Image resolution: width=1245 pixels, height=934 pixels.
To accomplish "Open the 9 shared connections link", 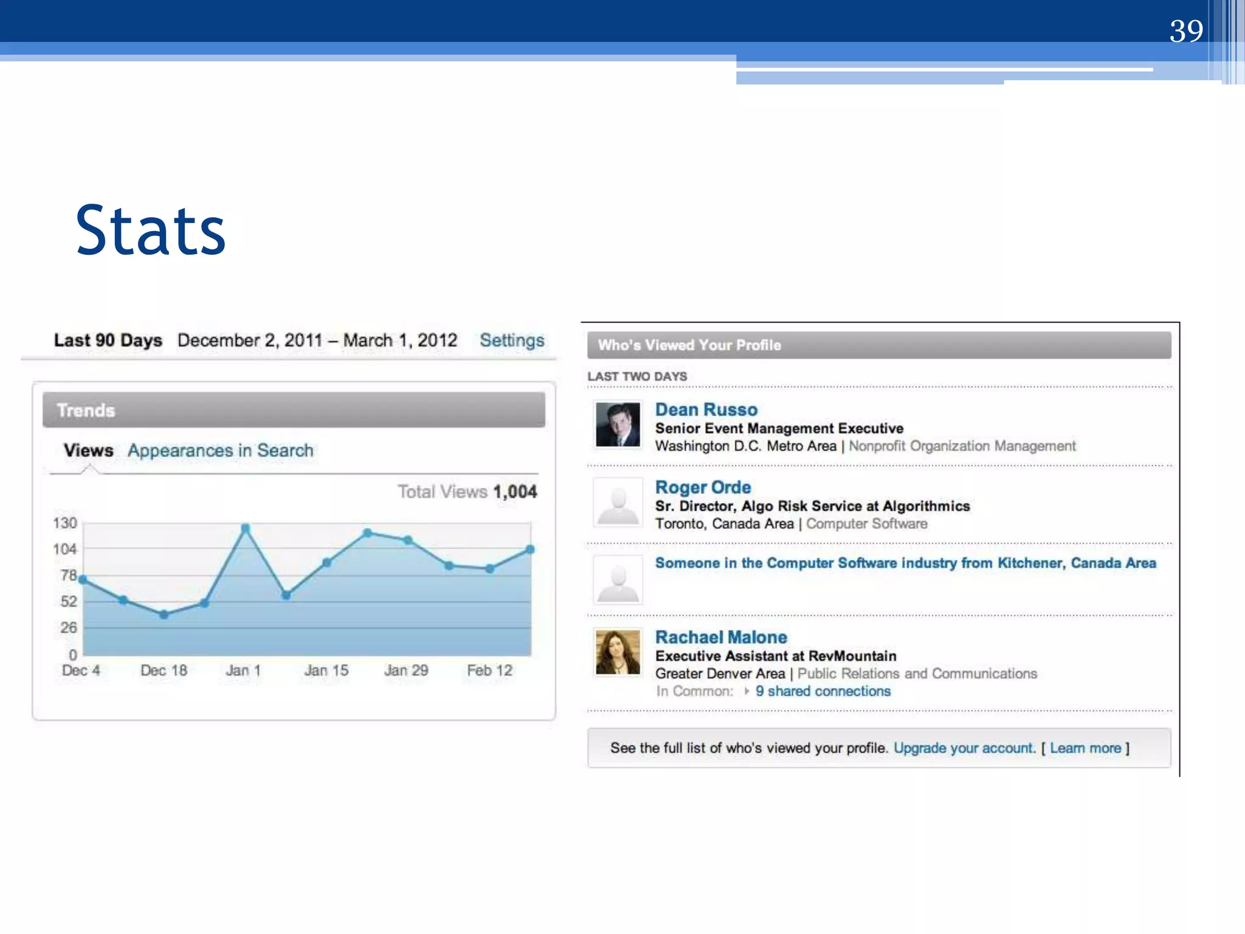I will click(823, 691).
